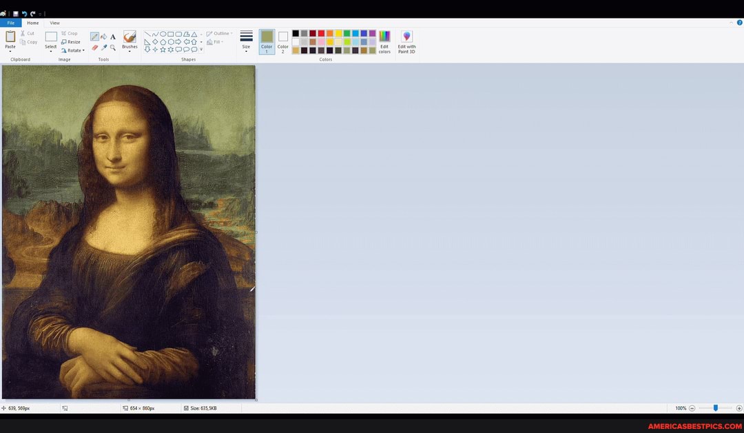Open the File menu
The width and height of the screenshot is (744, 433).
coord(10,23)
